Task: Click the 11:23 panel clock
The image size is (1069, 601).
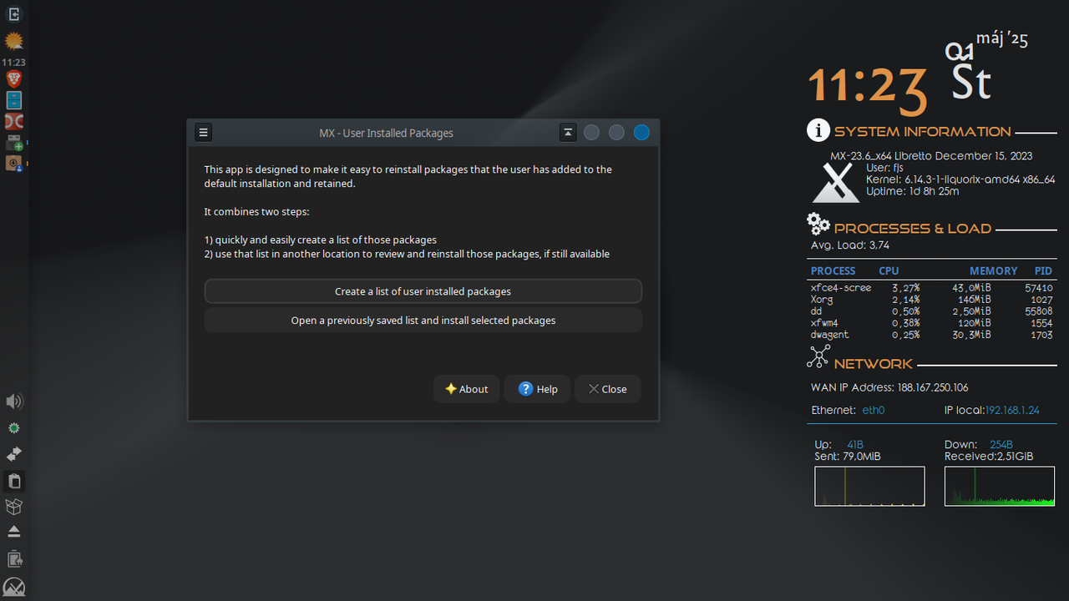Action: pos(13,63)
